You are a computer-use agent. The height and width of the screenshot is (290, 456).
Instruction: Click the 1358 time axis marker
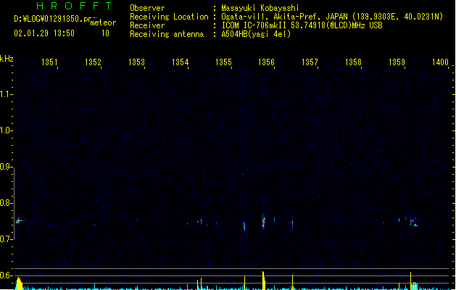(353, 62)
